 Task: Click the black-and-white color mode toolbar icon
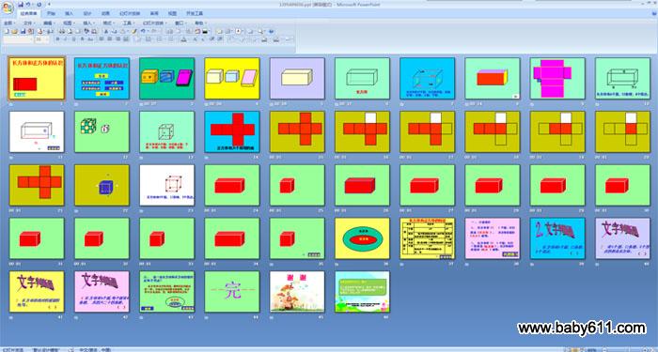205,31
